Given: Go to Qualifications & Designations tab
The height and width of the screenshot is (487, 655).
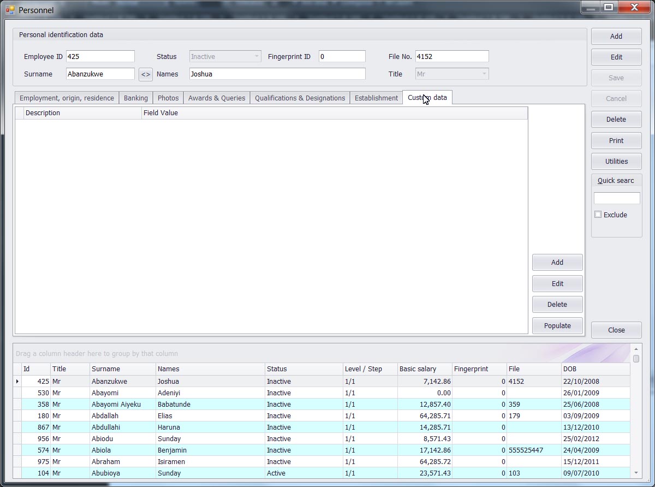Looking at the screenshot, I should pyautogui.click(x=300, y=98).
